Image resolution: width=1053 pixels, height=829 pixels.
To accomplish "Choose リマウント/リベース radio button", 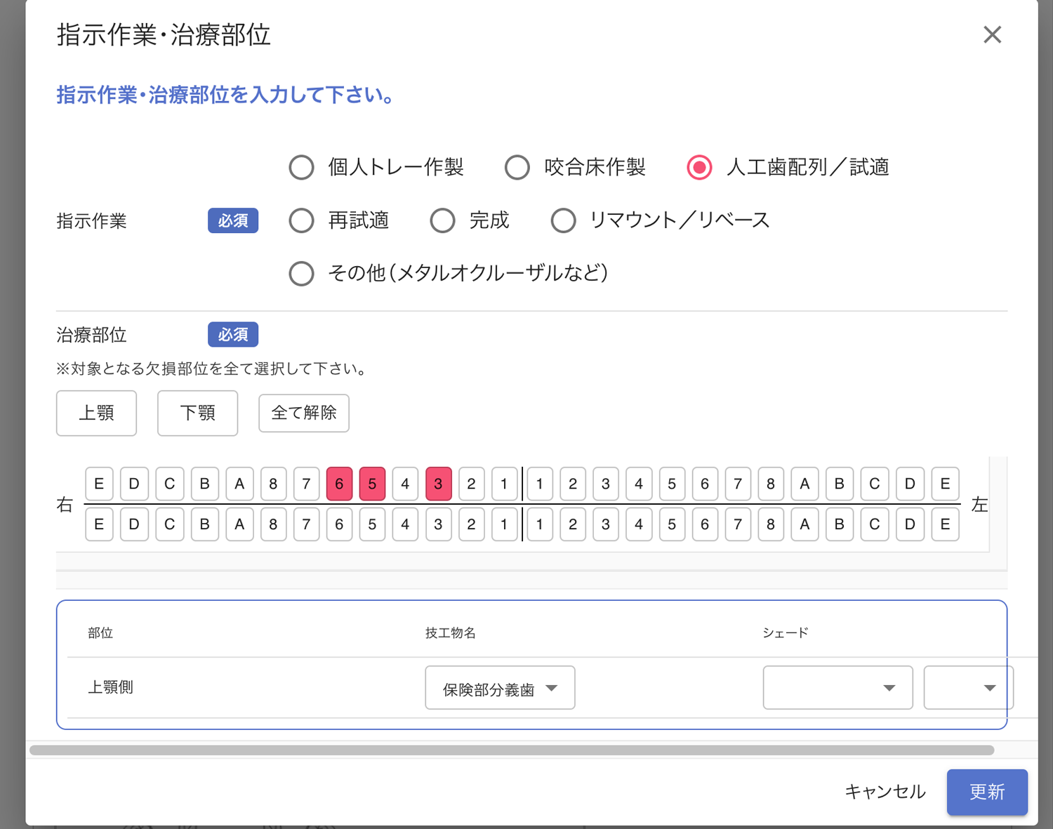I will 563,220.
